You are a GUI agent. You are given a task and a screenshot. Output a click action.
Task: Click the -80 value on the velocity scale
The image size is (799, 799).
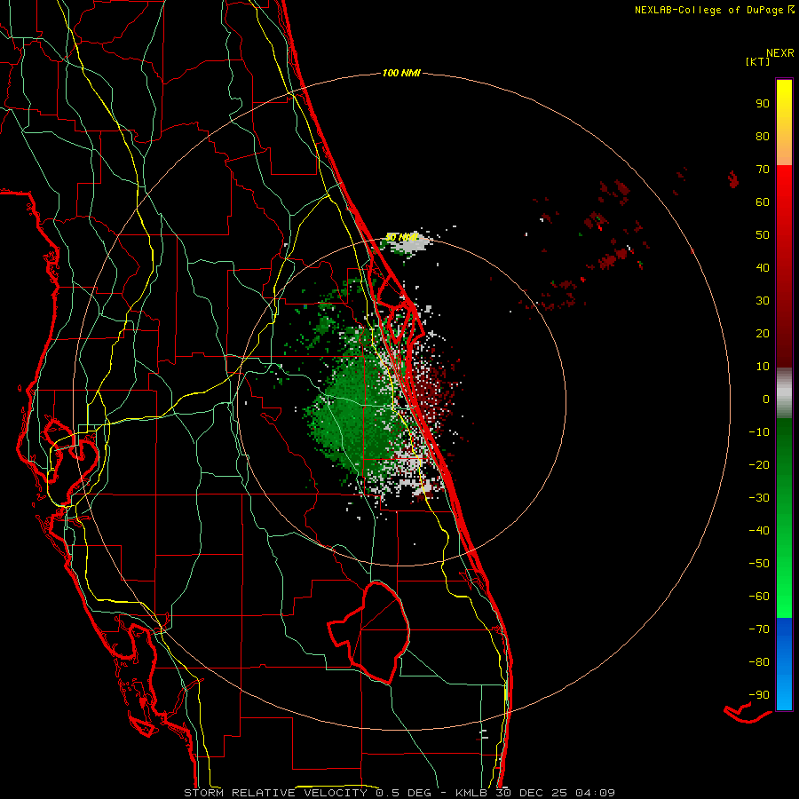(x=759, y=662)
